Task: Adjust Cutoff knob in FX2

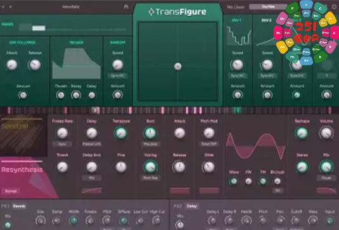Action: tap(296, 220)
